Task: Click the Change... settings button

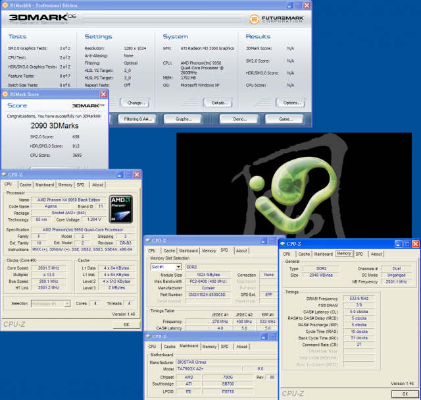Action: (x=136, y=103)
